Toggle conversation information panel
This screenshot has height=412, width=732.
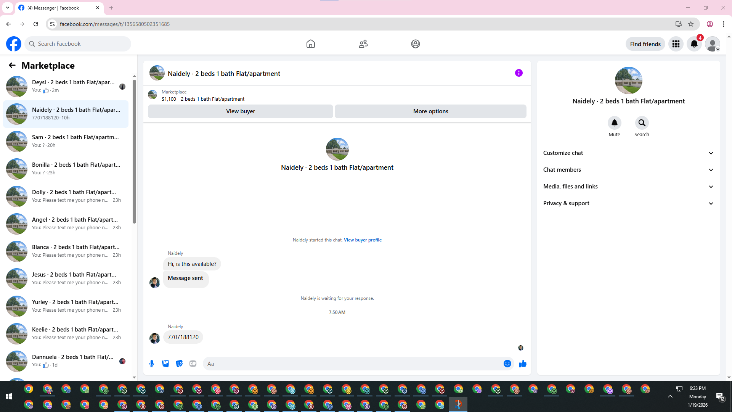(x=518, y=73)
